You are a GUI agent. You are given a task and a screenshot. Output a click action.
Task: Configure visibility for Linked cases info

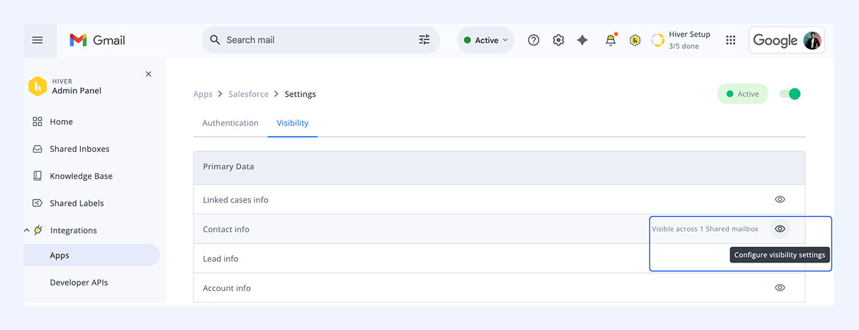click(780, 200)
